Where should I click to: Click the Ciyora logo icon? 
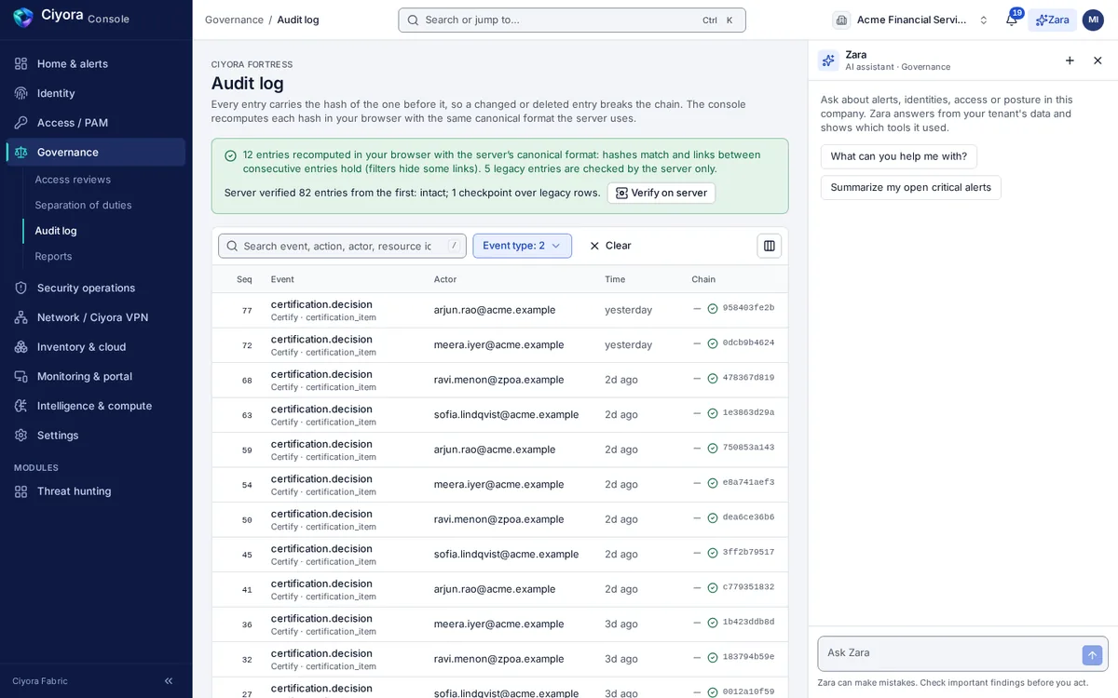click(x=23, y=17)
